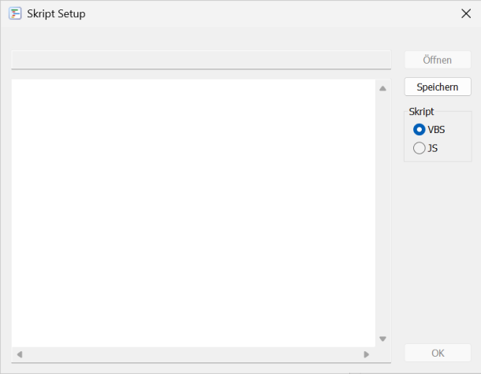Image resolution: width=481 pixels, height=374 pixels.
Task: Click the up arrow of vertical scrollbar
Action: click(382, 87)
